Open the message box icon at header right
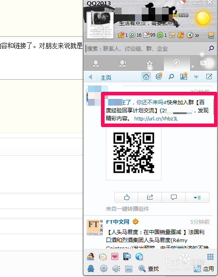The image size is (218, 277). tap(211, 35)
